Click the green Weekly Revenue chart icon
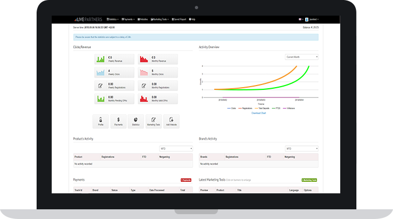Viewport: 393px width, 219px height. (101, 59)
